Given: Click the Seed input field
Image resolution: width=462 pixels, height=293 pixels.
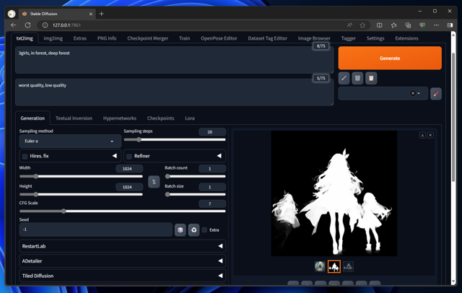Looking at the screenshot, I should tap(96, 229).
